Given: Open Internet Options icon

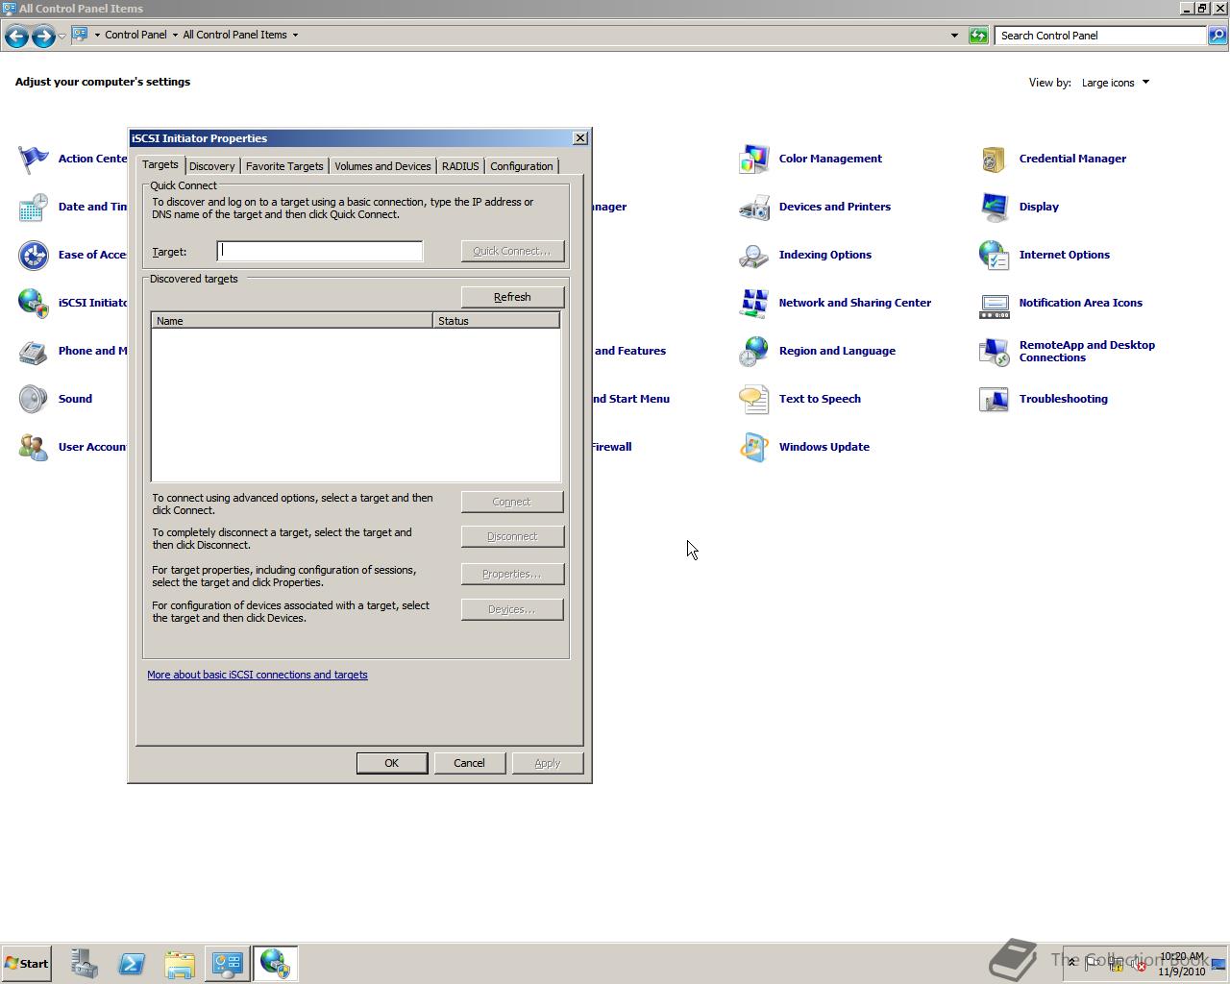Looking at the screenshot, I should click(x=995, y=255).
